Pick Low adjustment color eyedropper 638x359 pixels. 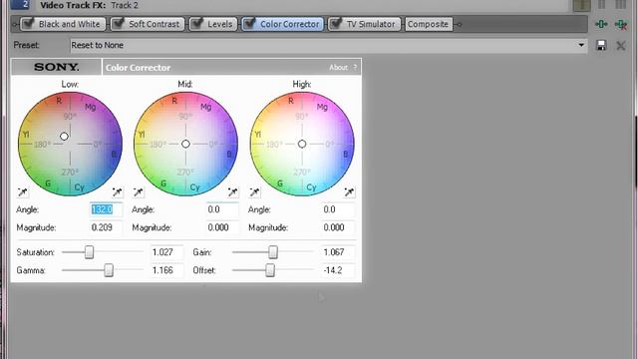pyautogui.click(x=118, y=192)
